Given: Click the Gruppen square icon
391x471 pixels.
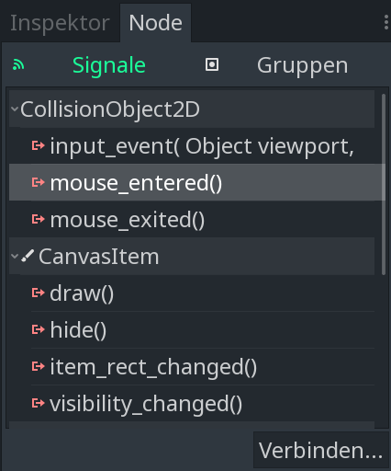Looking at the screenshot, I should coord(212,64).
